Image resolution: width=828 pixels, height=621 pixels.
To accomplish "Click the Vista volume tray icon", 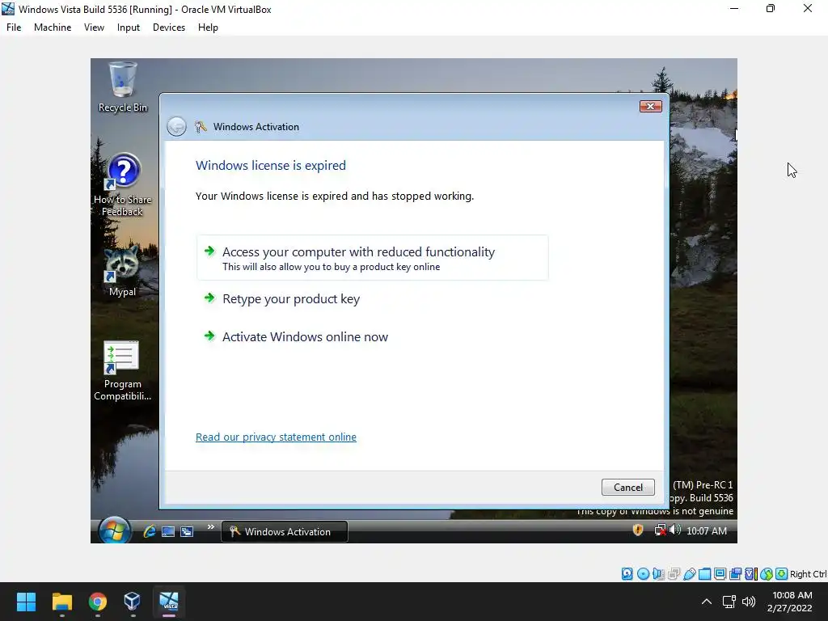I will click(x=675, y=530).
